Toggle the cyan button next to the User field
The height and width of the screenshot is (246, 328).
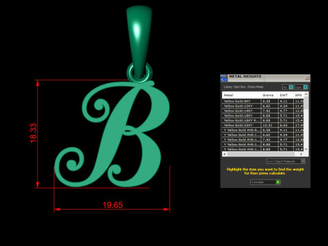click(305, 87)
